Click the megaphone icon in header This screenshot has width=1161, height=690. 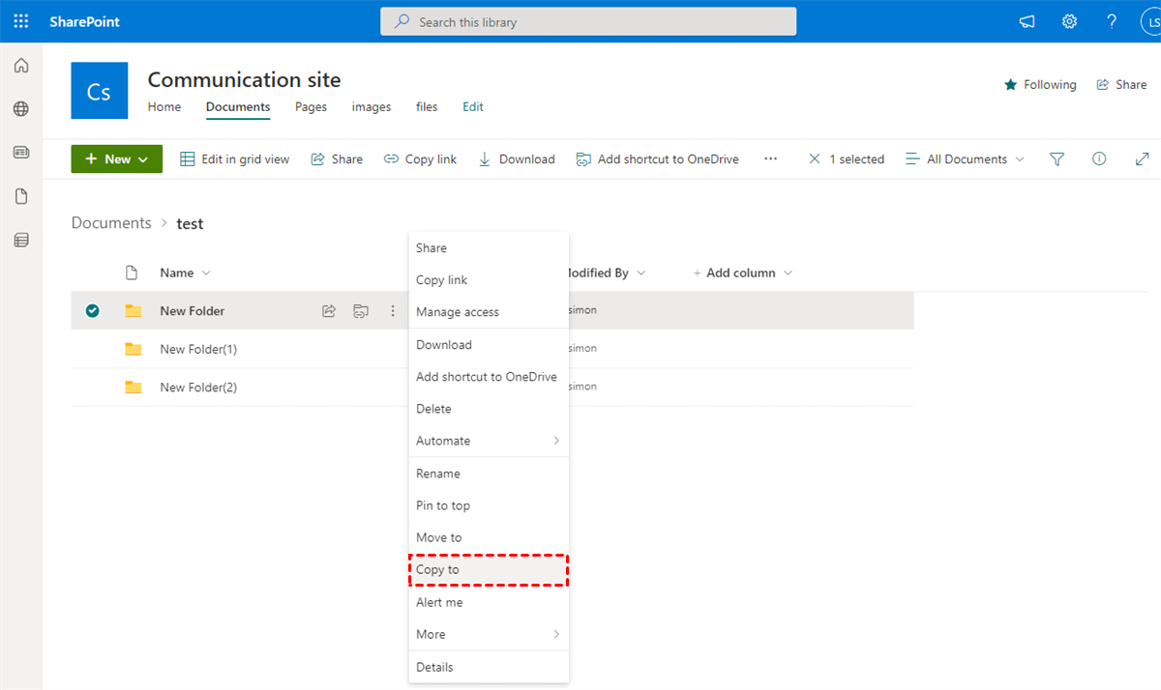[x=1027, y=21]
